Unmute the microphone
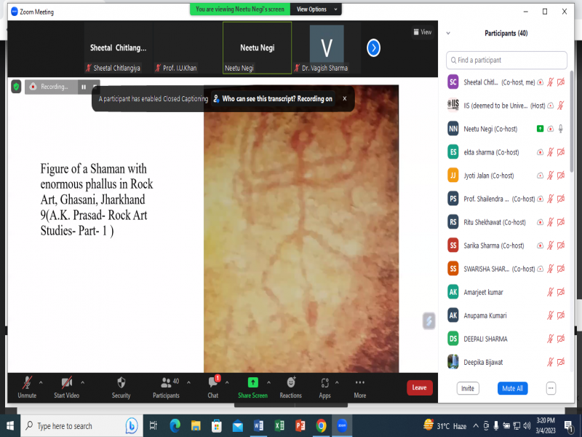Screen dimensions: 582x437 [26, 382]
